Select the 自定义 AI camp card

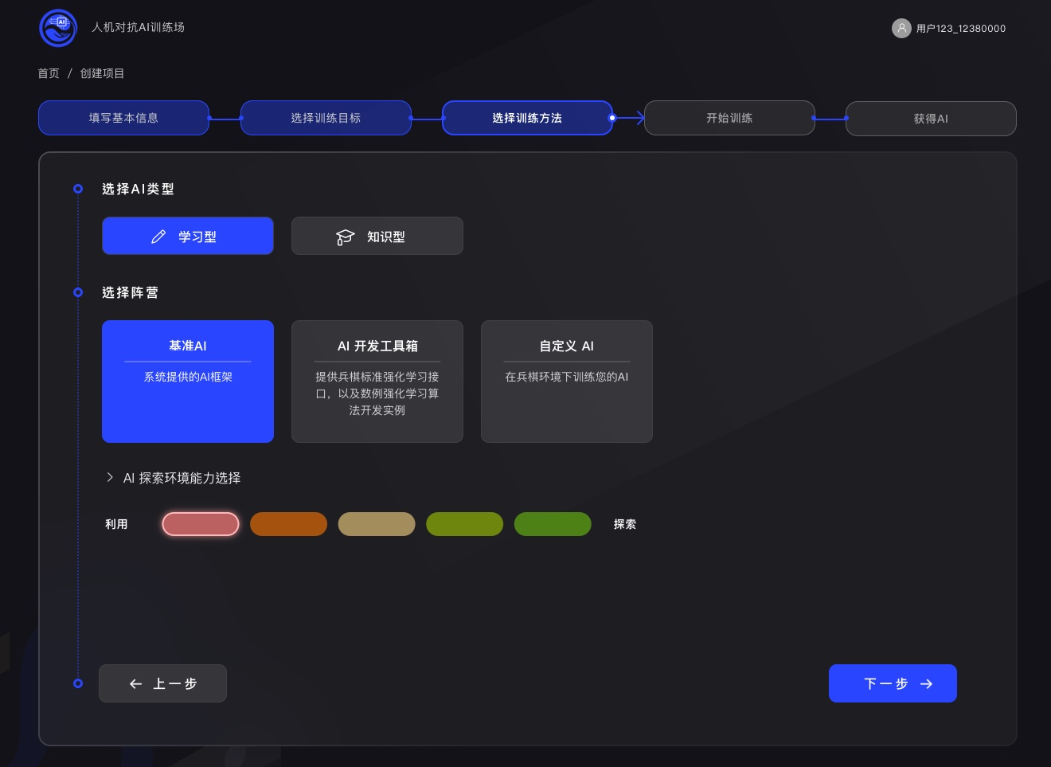pyautogui.click(x=566, y=381)
